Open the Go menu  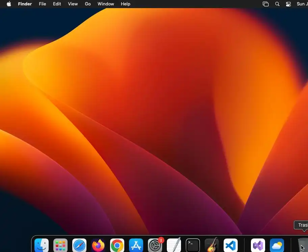tap(88, 4)
